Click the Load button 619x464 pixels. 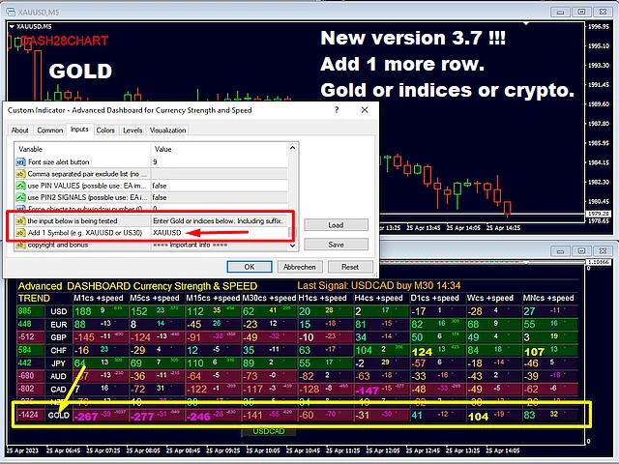336,224
